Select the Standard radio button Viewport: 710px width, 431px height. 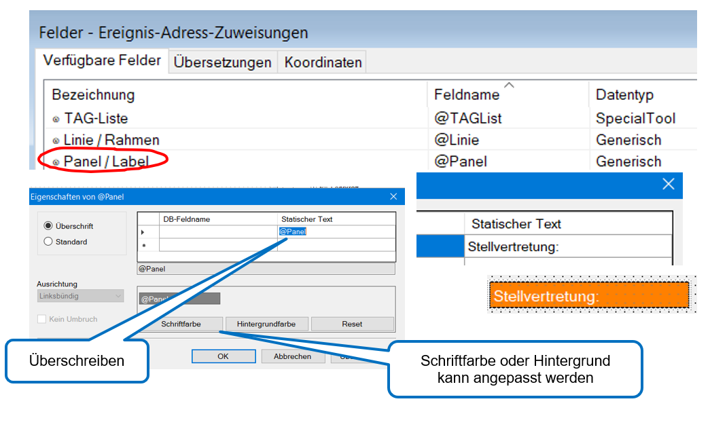coord(48,242)
